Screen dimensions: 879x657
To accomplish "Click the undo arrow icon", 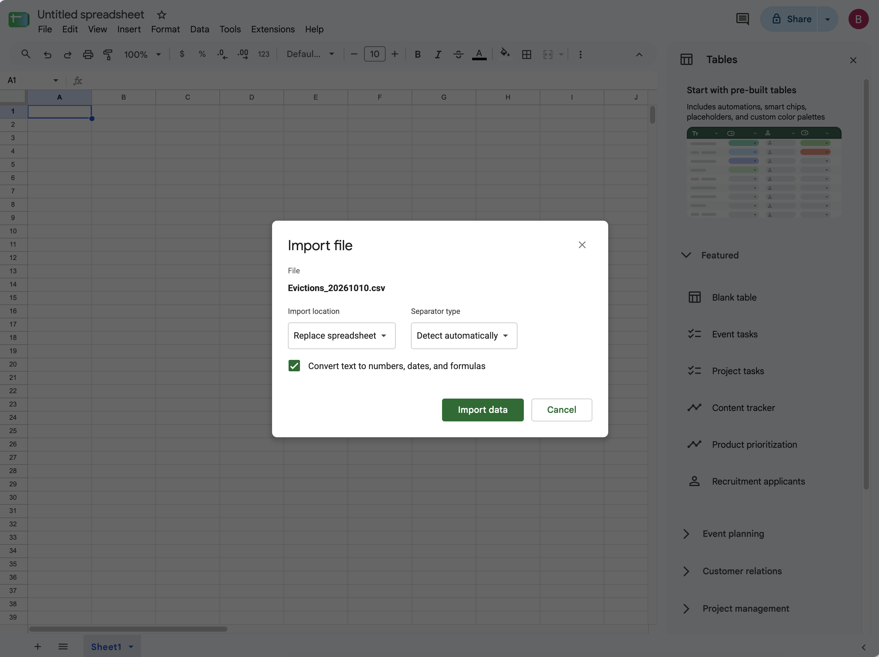I will (x=47, y=55).
